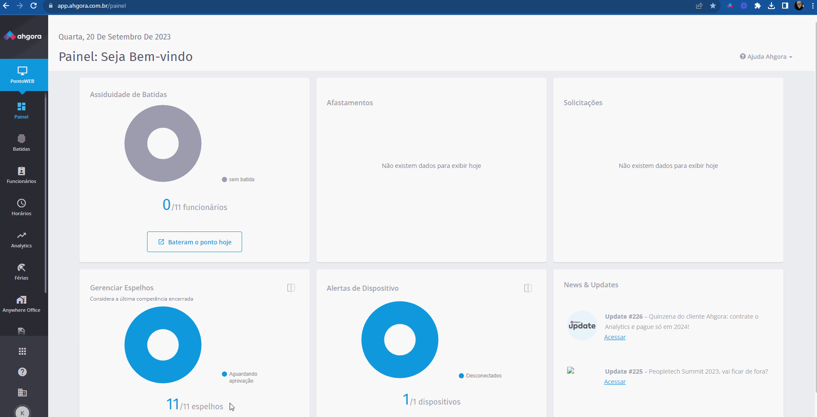Flip the Gerenciar Espelhos card
Viewport: 817px width, 417px height.
pyautogui.click(x=291, y=288)
